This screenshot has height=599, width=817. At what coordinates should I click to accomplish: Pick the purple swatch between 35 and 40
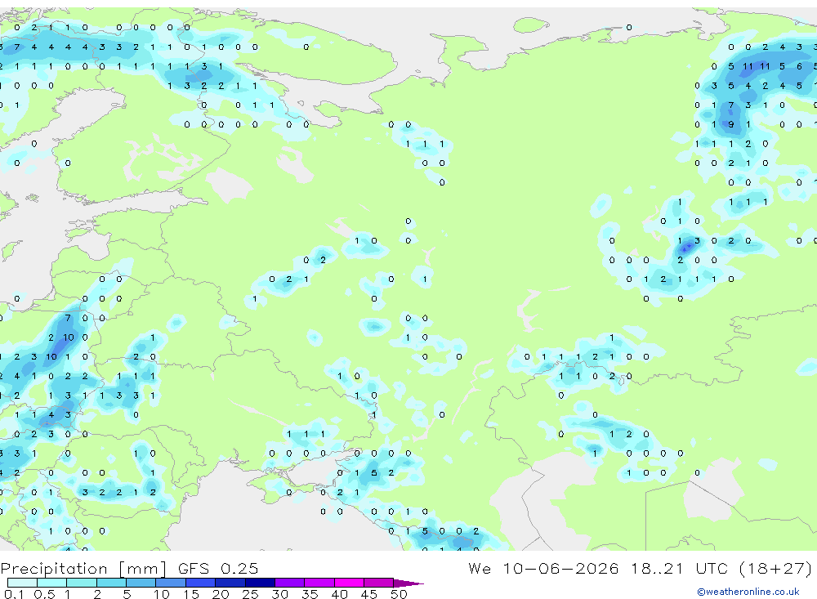click(x=319, y=583)
